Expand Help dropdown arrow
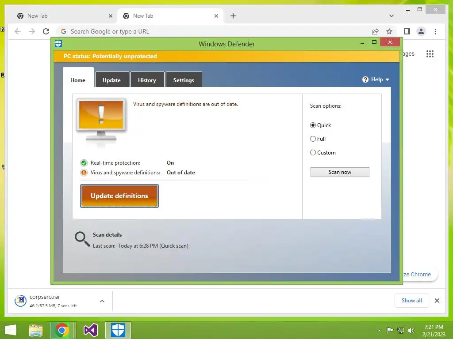This screenshot has height=339, width=453. point(388,79)
